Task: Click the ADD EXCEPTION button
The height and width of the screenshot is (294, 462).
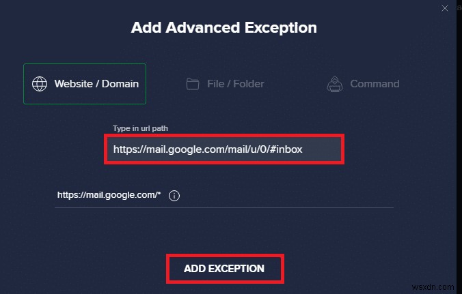Action: point(225,269)
